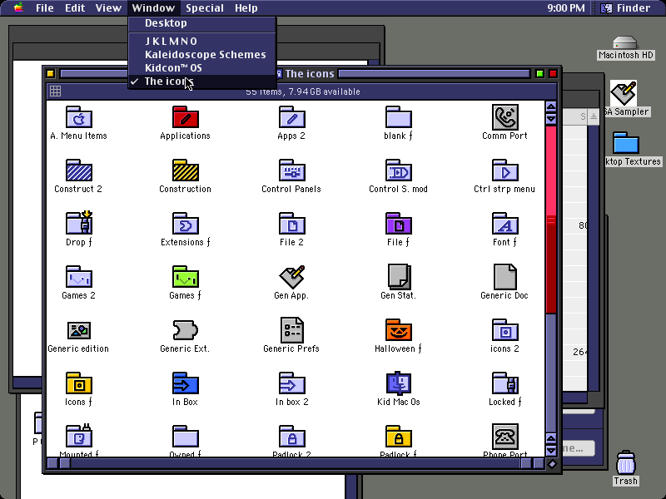
Task: Click the Gen App. application icon
Action: click(292, 277)
